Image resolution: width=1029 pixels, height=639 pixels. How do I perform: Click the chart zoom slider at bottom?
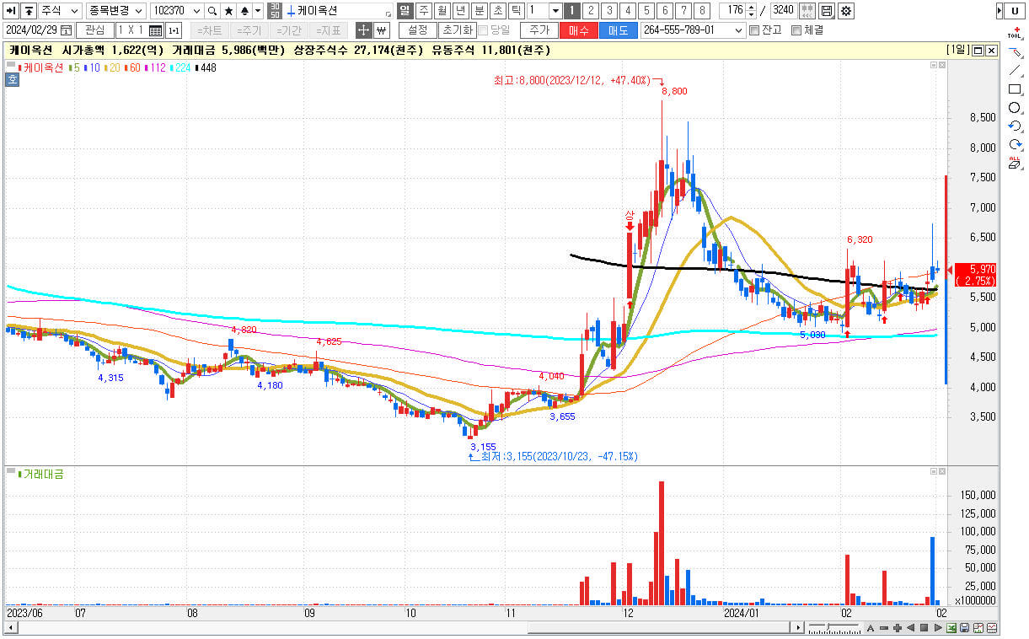click(830, 628)
